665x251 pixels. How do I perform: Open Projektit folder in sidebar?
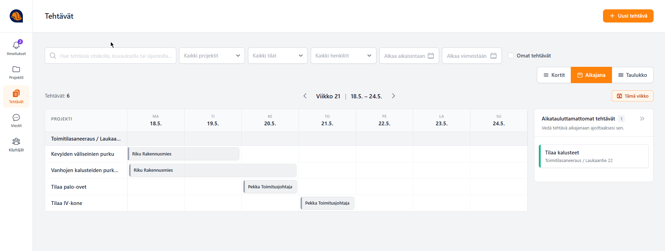click(16, 72)
